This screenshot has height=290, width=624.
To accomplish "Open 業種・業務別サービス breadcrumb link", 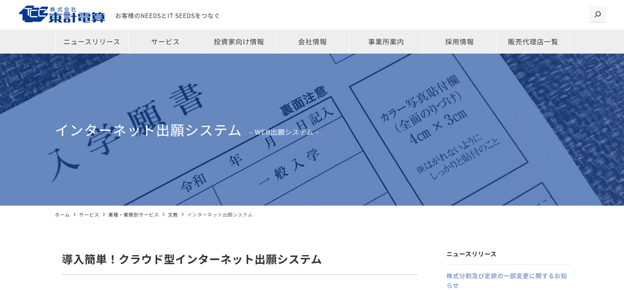I will [133, 215].
